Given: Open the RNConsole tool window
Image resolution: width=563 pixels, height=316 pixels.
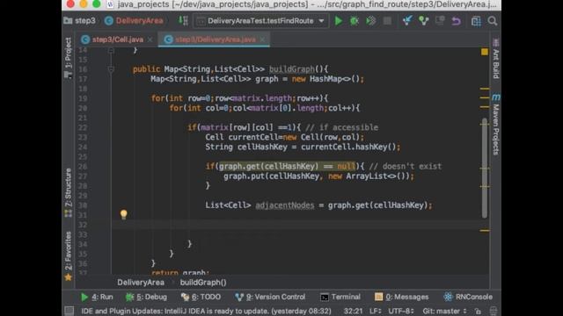Looking at the screenshot, I should [x=468, y=297].
